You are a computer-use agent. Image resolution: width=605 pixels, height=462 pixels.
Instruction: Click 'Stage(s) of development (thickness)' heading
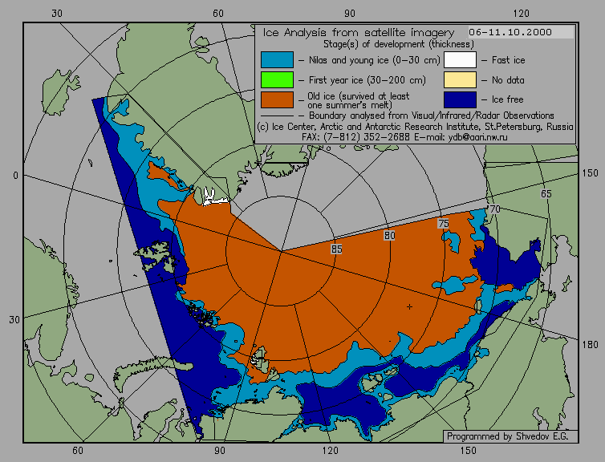[x=399, y=44]
